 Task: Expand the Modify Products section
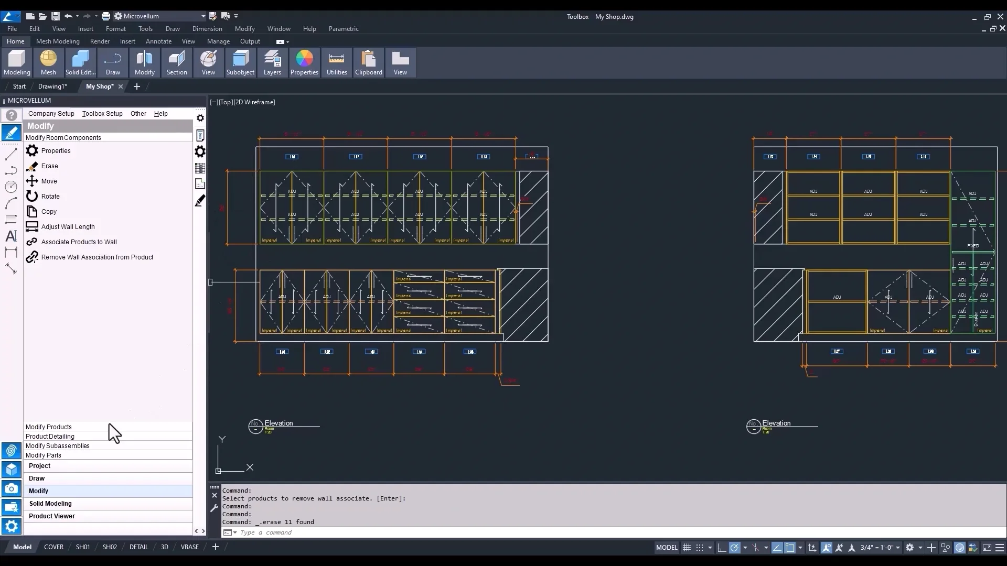49,427
